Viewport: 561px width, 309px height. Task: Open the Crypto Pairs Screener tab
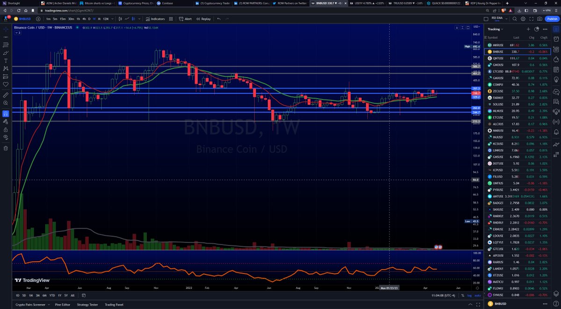click(30, 304)
